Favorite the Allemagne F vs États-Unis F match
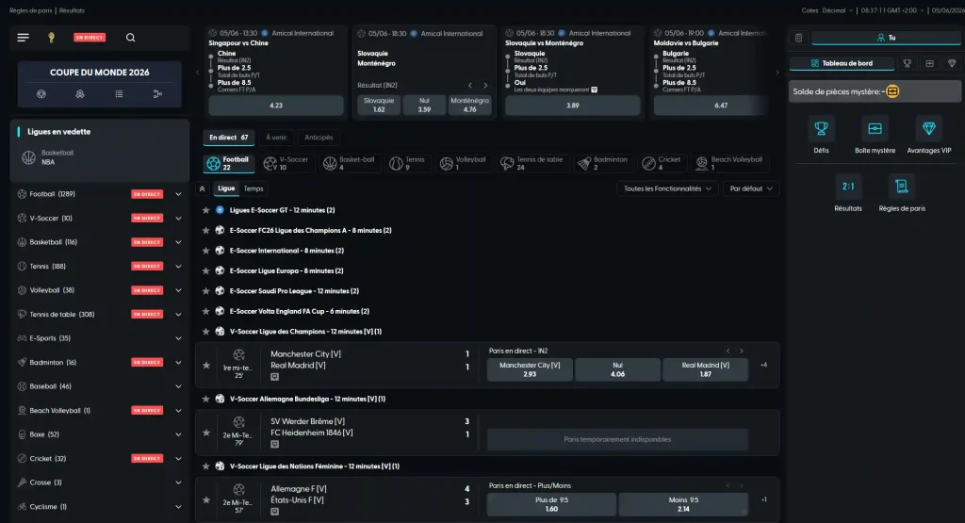This screenshot has width=965, height=523. pos(206,500)
